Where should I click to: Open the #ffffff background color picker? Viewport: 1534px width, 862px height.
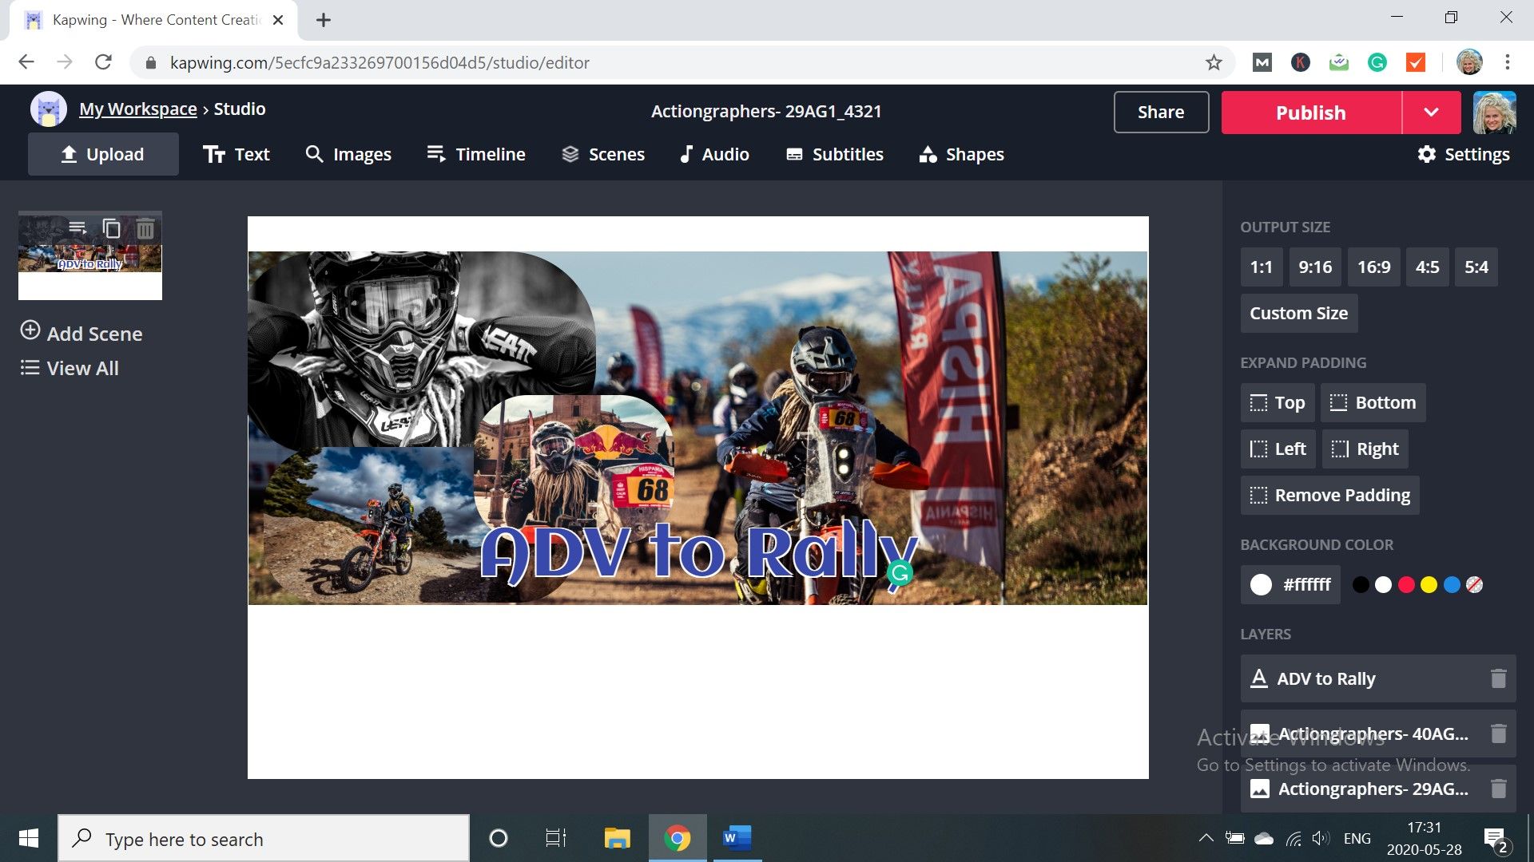(x=1290, y=585)
